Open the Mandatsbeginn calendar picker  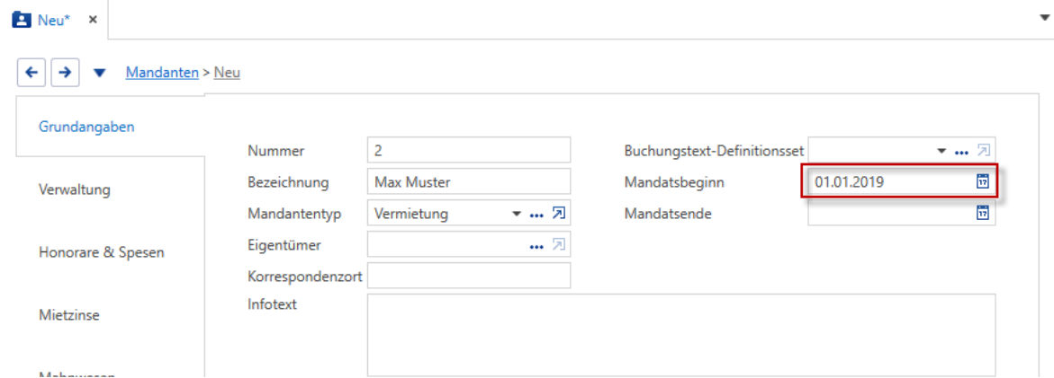click(982, 181)
